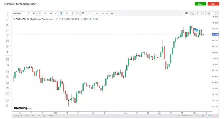Viewport: 224px width, 119px height.
Task: Open the interval dropdown arrow
Action: pyautogui.click(x=55, y=13)
